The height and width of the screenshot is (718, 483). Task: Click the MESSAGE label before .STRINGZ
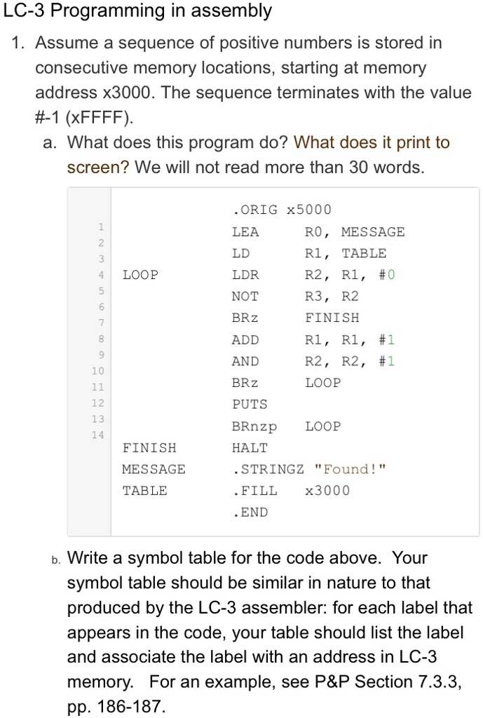coord(154,469)
